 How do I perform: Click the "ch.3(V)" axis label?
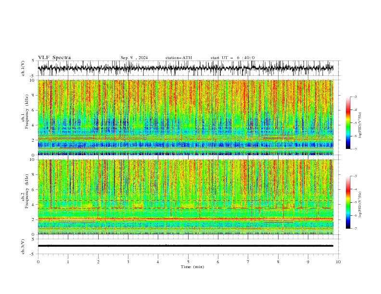tap(23, 246)
